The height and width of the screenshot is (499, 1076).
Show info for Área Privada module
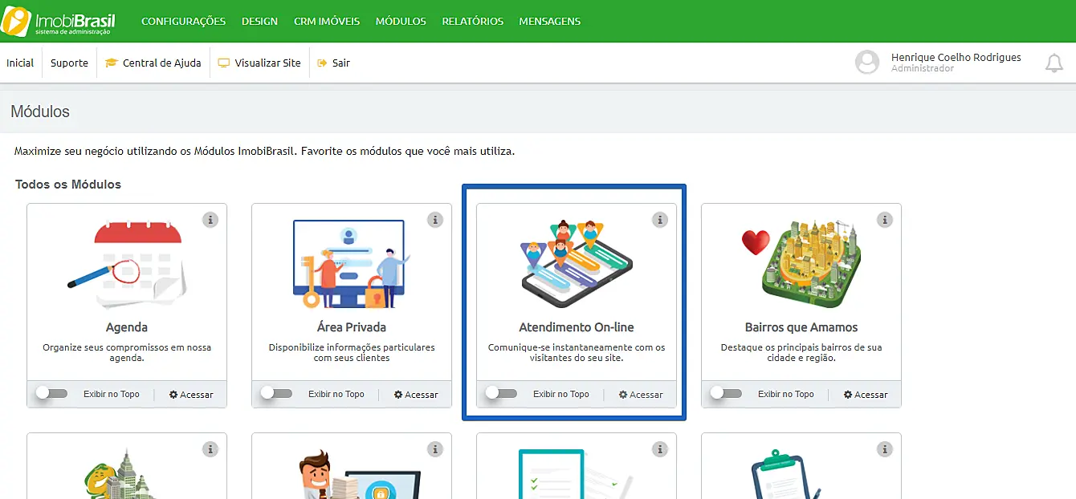tap(435, 219)
